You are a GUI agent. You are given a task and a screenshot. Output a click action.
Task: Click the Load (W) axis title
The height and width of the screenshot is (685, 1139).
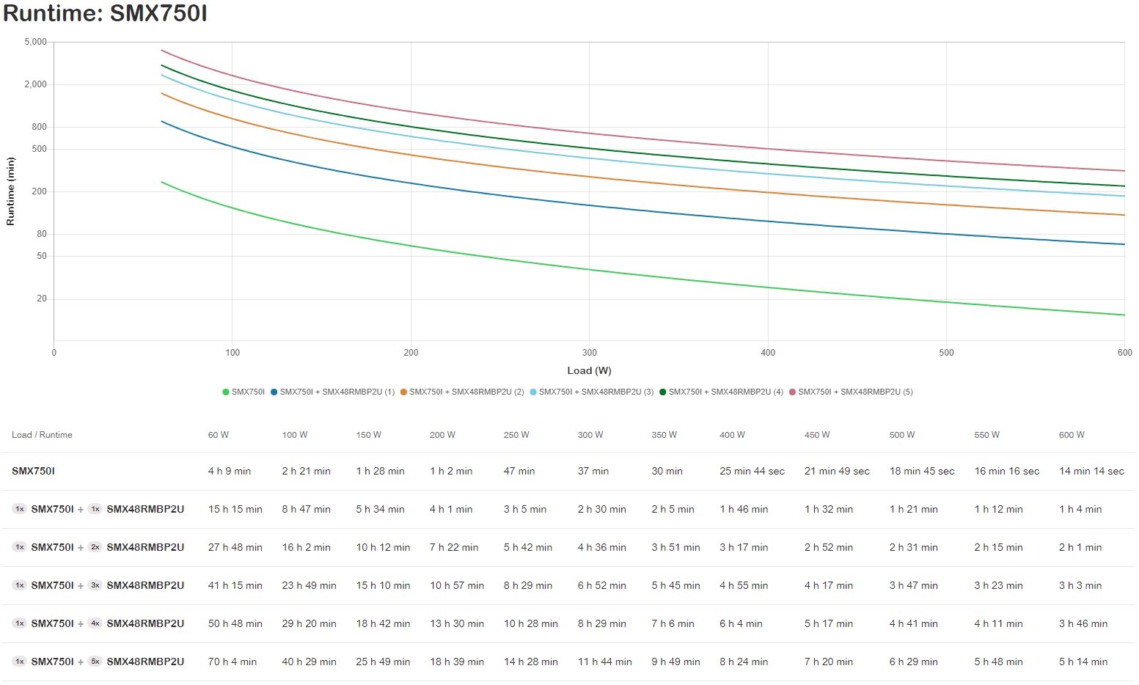click(589, 370)
